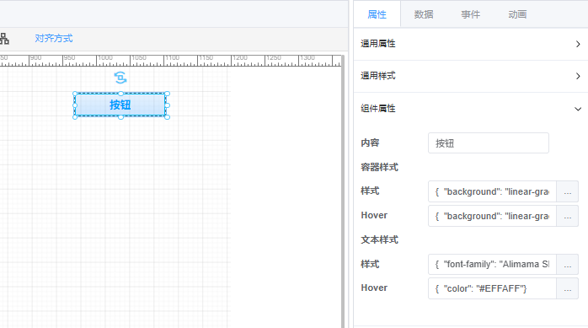Screen dimensions: 588x328
Task: Switch to the 事件 tab
Action: tap(471, 14)
